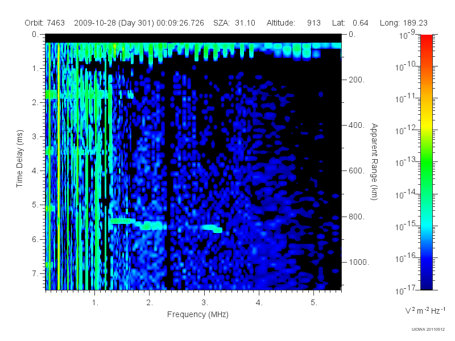Click the 'Lat: 0.64' header value
This screenshot has width=455, height=341.
click(x=350, y=23)
